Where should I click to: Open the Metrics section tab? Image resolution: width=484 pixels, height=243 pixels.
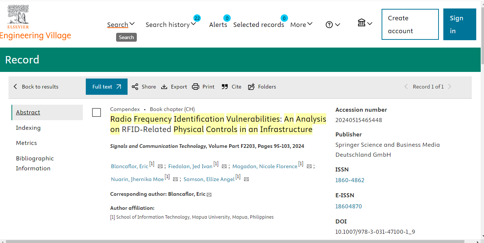(x=27, y=143)
